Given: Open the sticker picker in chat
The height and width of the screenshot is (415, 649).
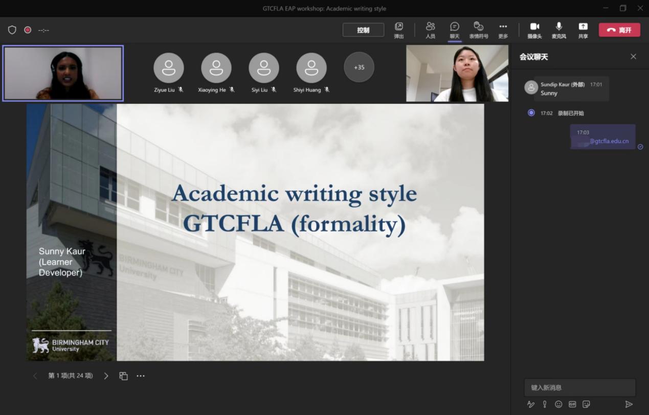Looking at the screenshot, I should pyautogui.click(x=586, y=404).
